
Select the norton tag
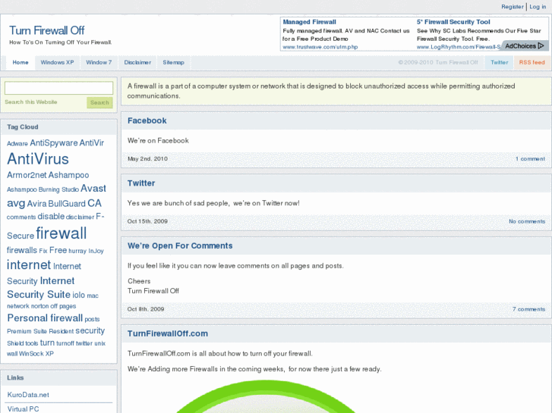pyautogui.click(x=39, y=306)
